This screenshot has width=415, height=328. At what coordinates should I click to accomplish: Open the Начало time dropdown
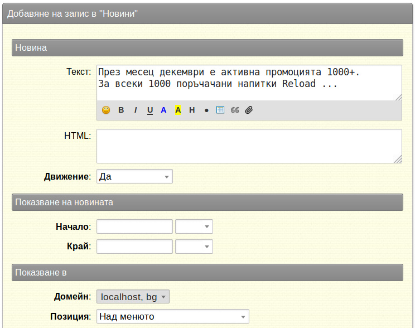pos(194,226)
